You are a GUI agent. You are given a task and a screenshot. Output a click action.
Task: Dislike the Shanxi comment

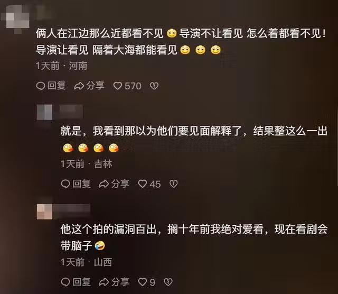pos(168,282)
